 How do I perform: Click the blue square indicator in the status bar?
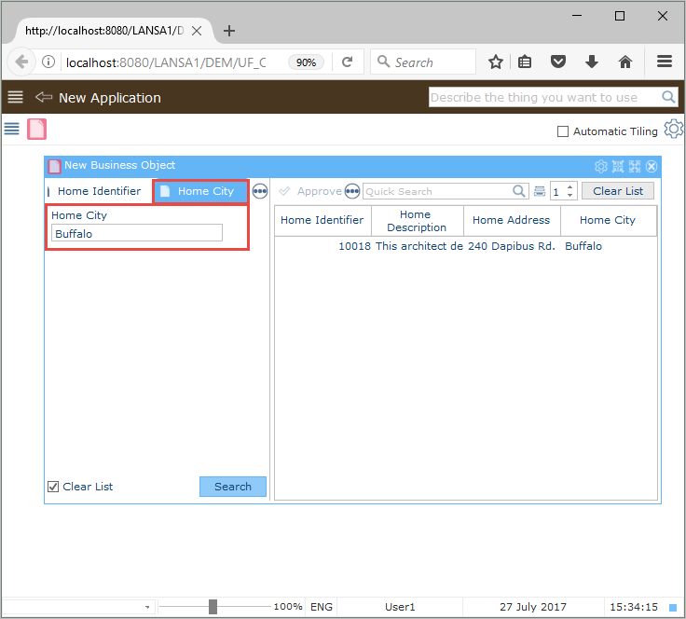click(673, 607)
